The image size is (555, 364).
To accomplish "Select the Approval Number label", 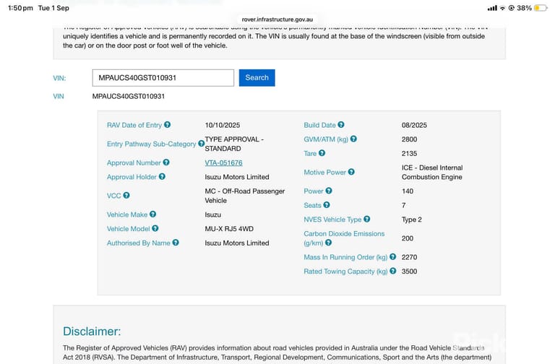I will [x=134, y=162].
